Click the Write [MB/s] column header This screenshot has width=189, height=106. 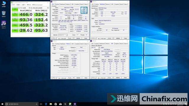41,11
